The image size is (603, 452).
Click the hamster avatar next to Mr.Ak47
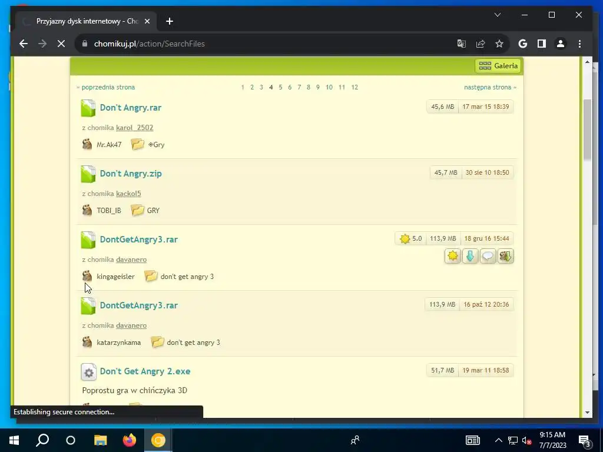pos(87,144)
